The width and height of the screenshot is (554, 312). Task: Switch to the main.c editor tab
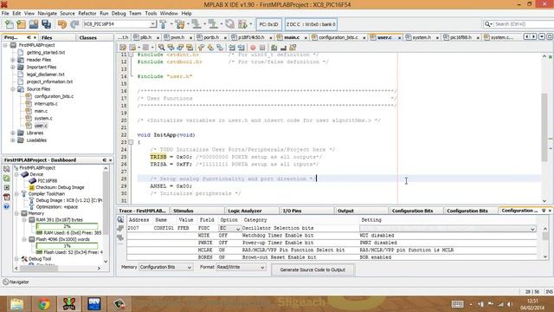pyautogui.click(x=292, y=37)
